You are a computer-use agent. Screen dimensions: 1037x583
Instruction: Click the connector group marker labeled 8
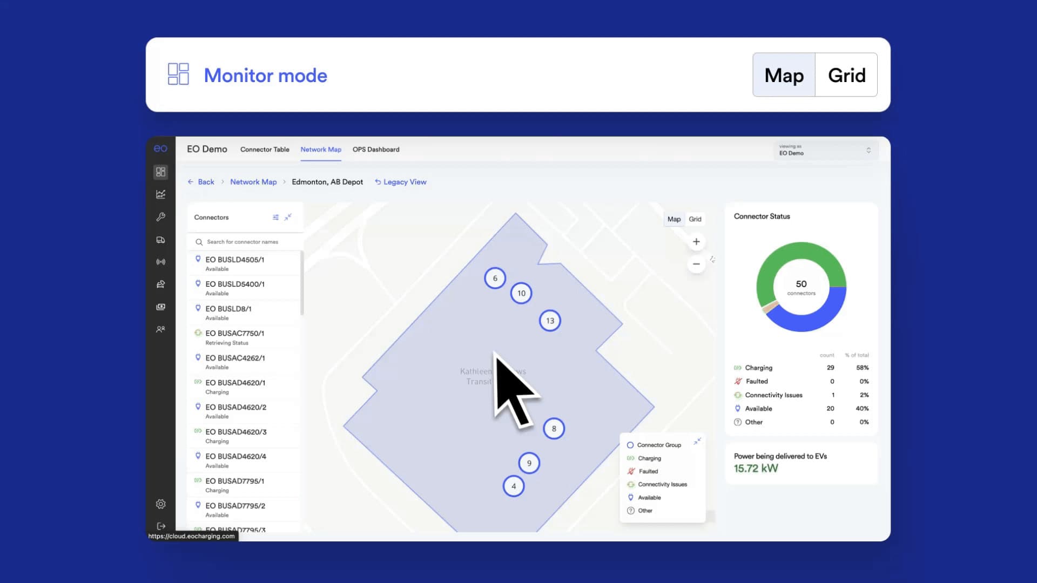[x=554, y=429]
